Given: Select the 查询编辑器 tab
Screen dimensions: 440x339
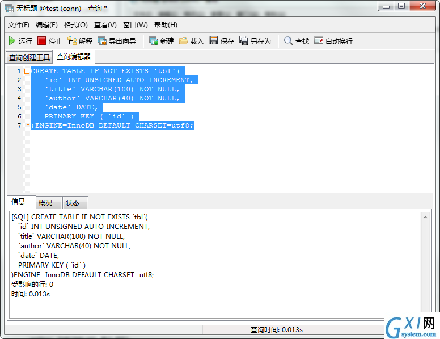Looking at the screenshot, I should 74,57.
